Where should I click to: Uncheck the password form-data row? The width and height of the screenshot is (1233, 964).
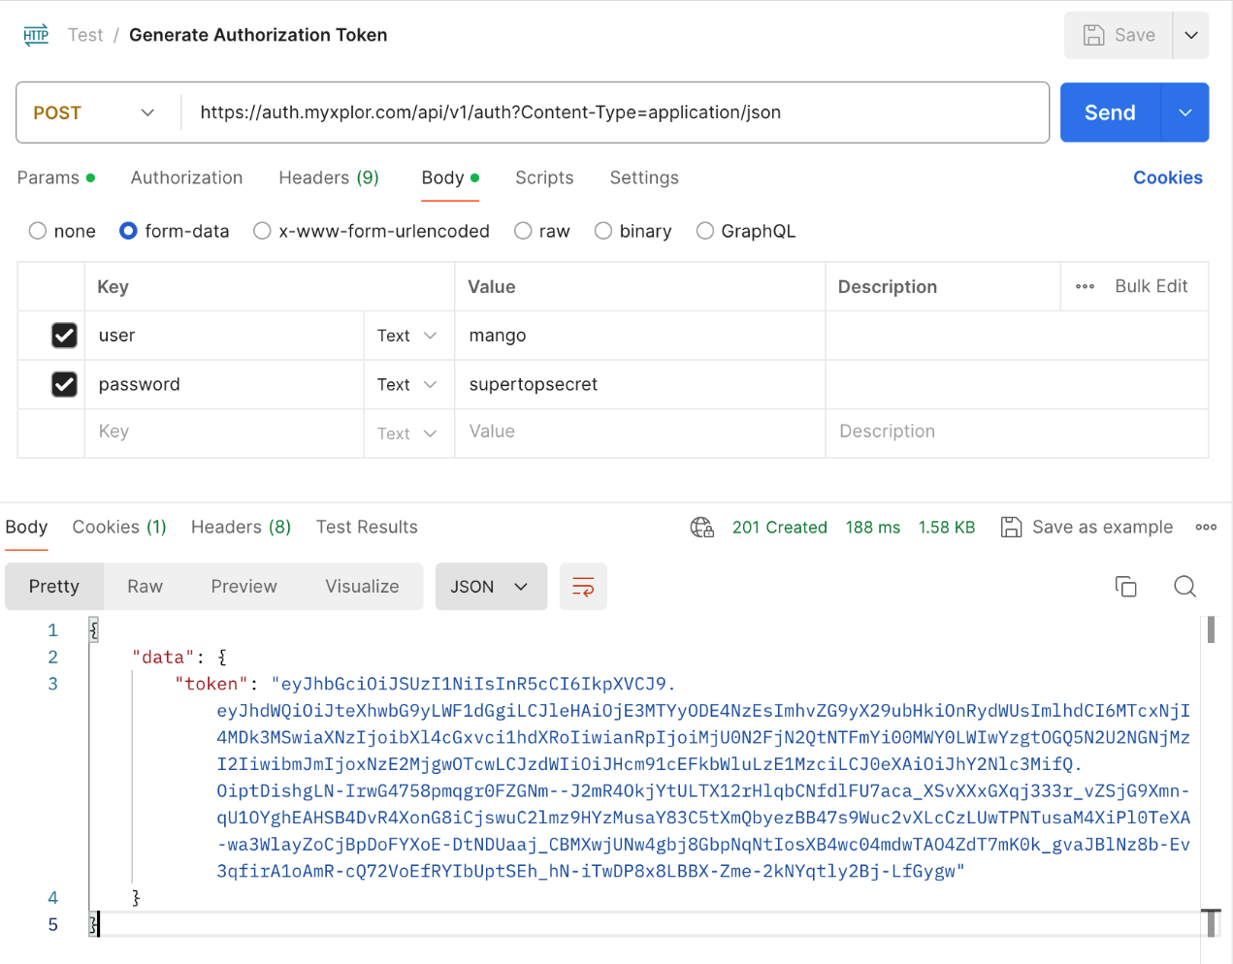coord(64,384)
